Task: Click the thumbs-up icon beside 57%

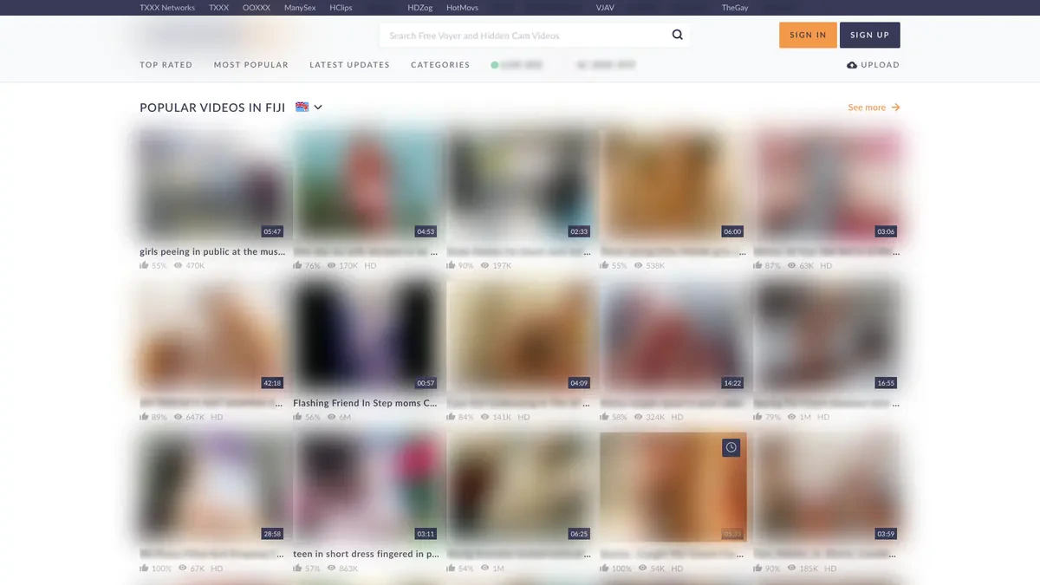Action: pos(298,569)
